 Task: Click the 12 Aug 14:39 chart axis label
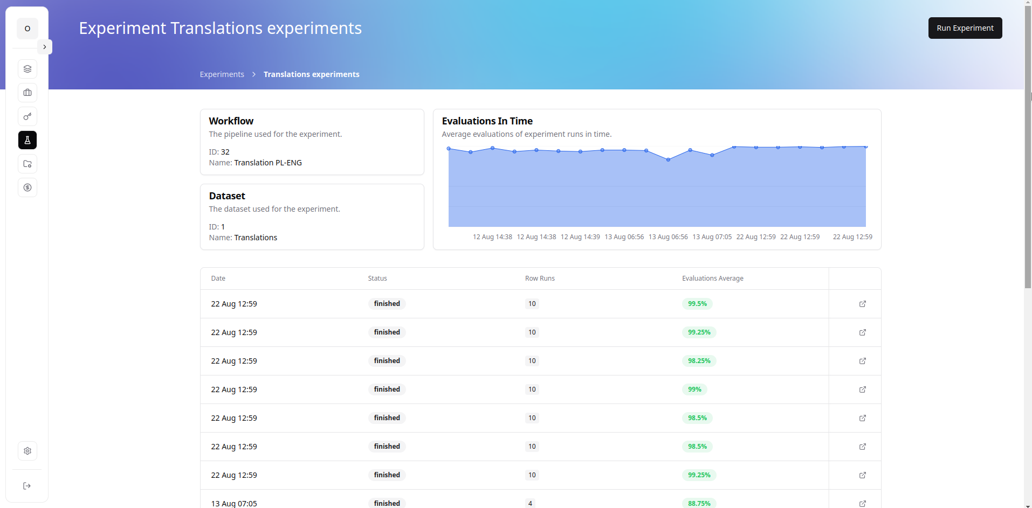(x=580, y=237)
